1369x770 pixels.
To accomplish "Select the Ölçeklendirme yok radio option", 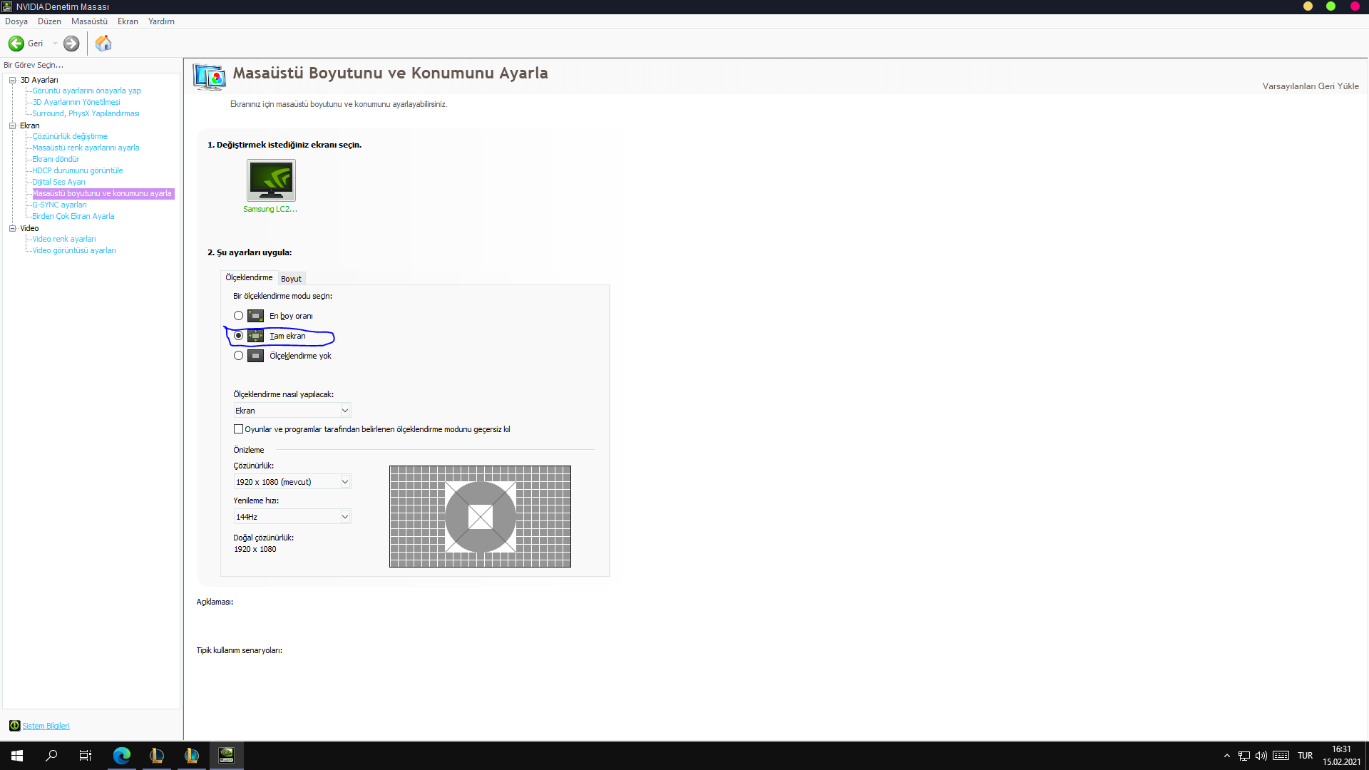I will pyautogui.click(x=239, y=356).
